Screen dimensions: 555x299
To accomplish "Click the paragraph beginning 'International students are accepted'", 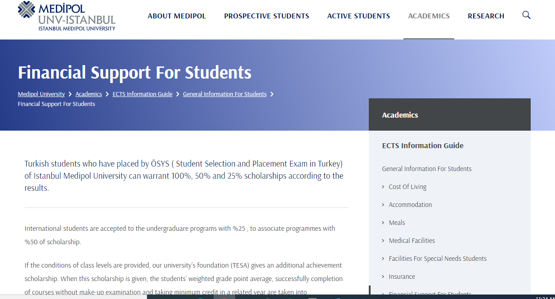I will click(x=180, y=235).
